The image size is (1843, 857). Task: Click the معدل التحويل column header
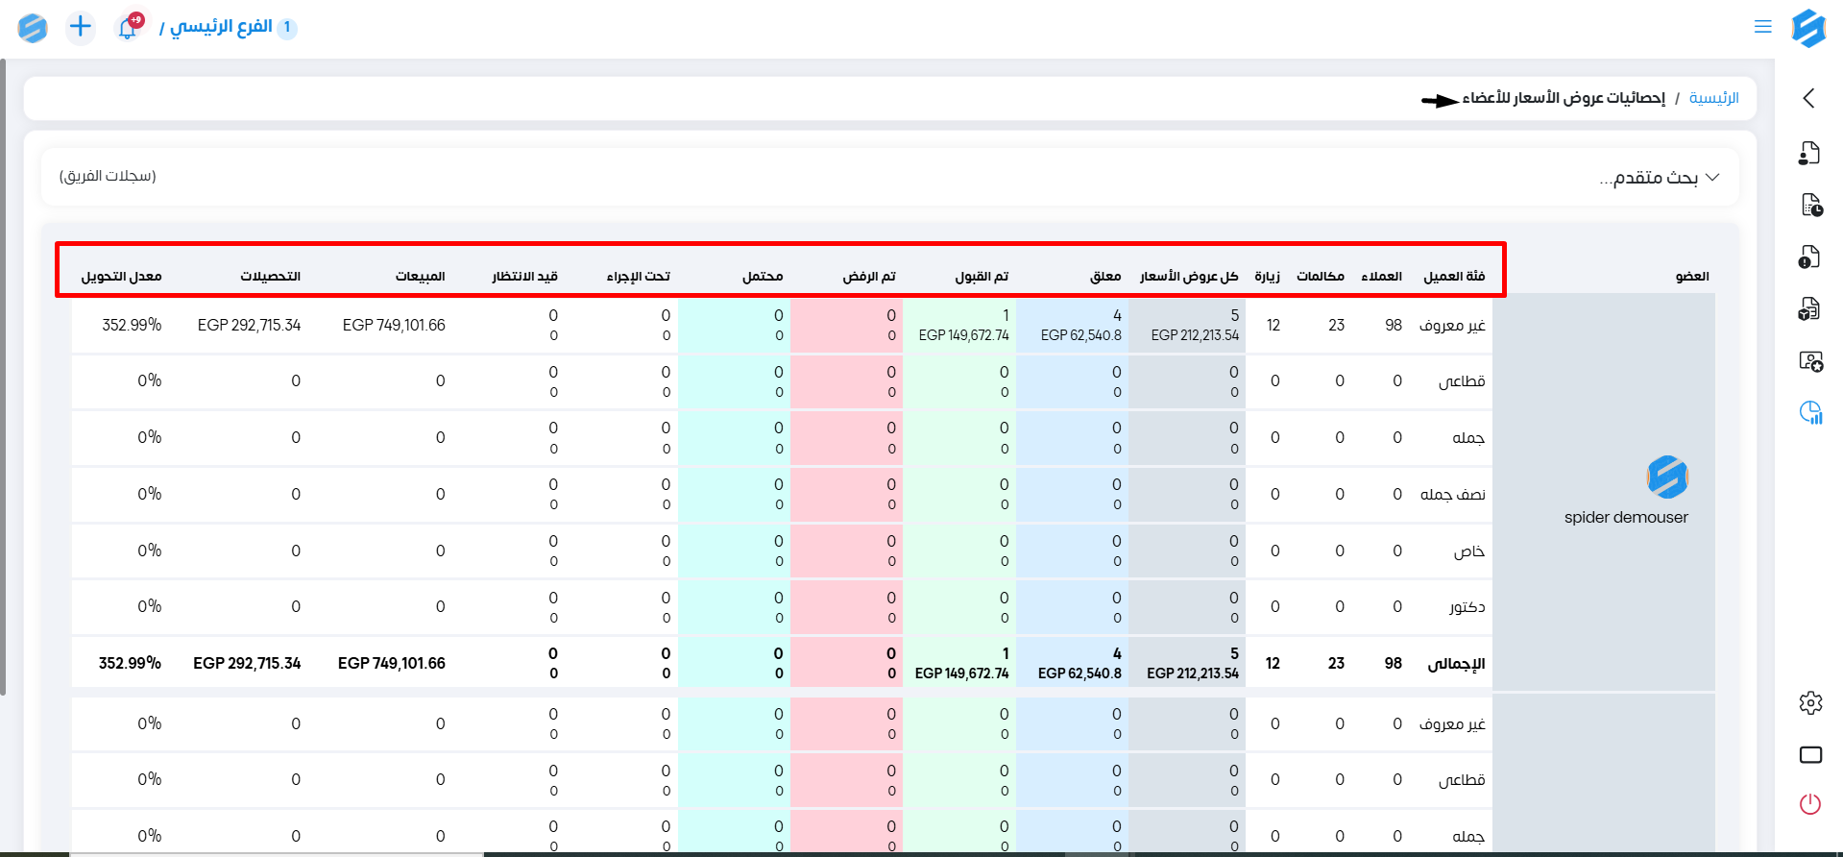tap(121, 277)
